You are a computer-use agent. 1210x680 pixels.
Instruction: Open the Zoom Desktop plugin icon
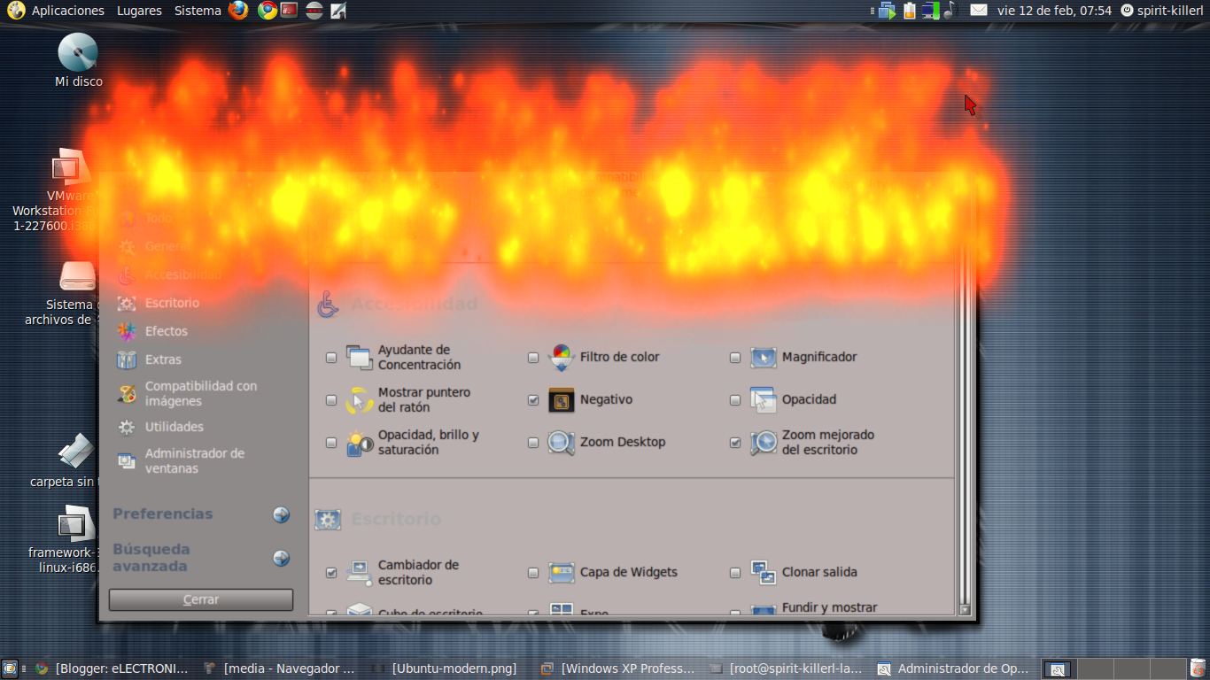(x=562, y=442)
